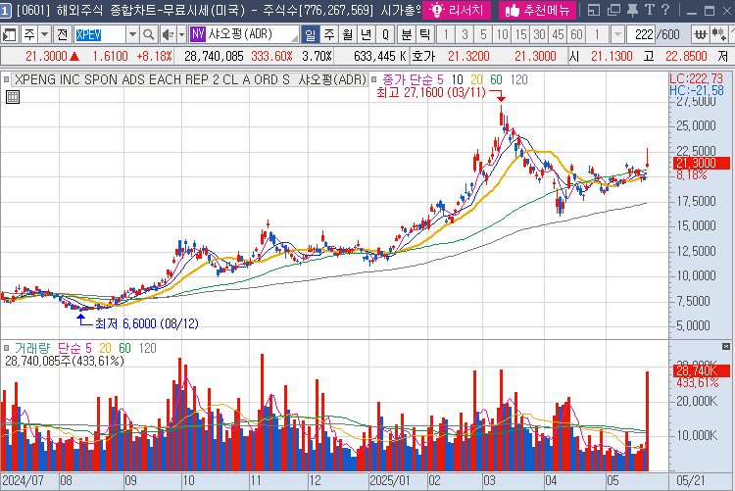735x491 pixels.
Task: Click the 리서치 research button
Action: coord(458,11)
